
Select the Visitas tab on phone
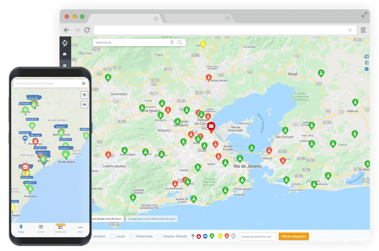(41, 228)
